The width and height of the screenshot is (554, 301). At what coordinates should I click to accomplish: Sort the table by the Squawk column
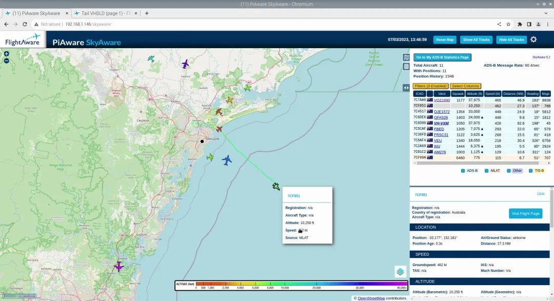coord(458,94)
